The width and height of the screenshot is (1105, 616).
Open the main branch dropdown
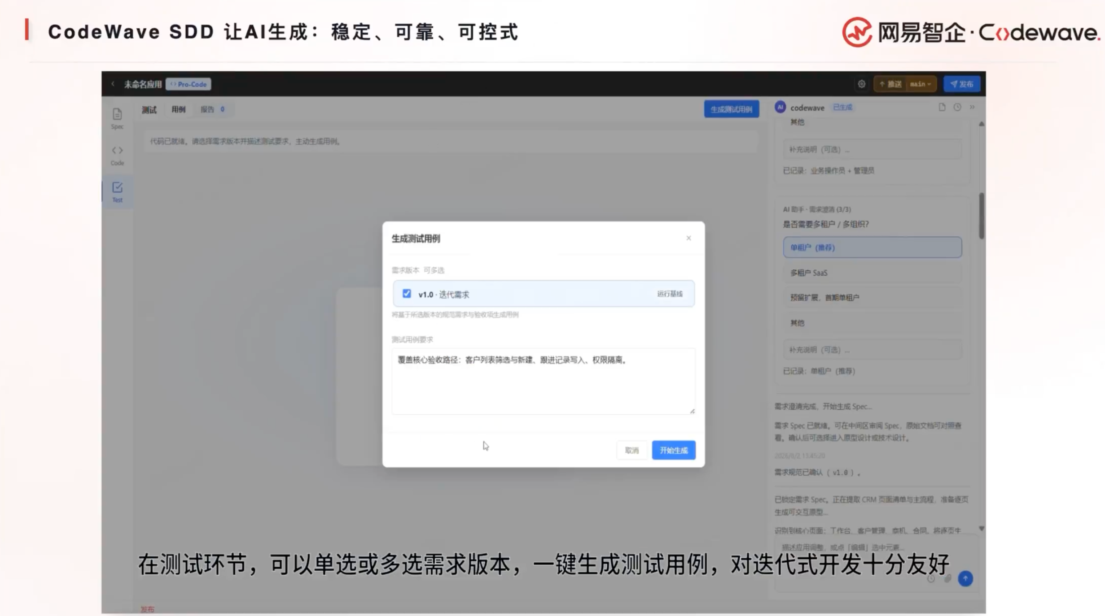[x=921, y=84]
